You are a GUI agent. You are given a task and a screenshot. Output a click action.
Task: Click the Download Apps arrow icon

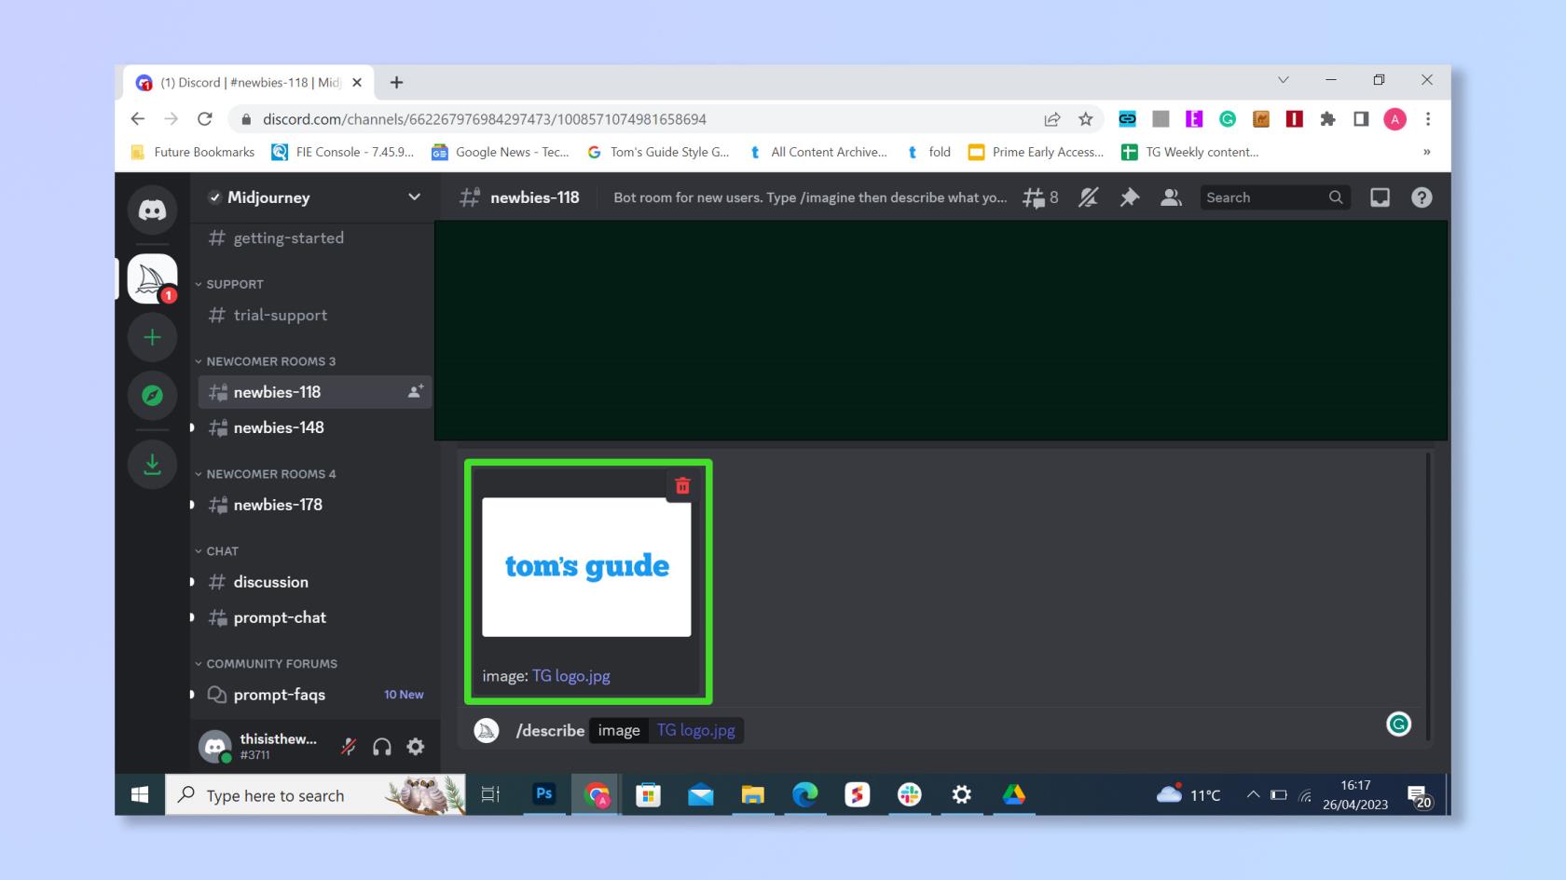coord(152,464)
